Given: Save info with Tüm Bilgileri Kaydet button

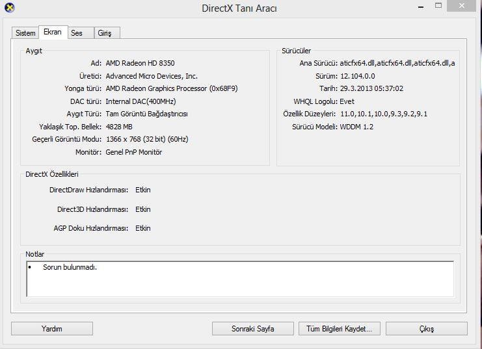Looking at the screenshot, I should [339, 329].
